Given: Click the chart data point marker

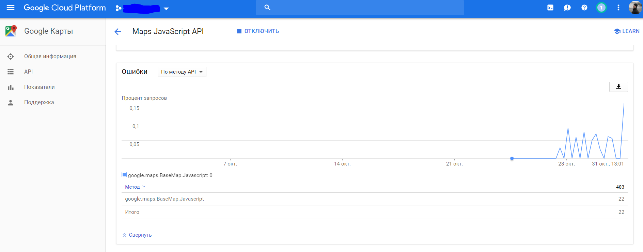Looking at the screenshot, I should 512,158.
